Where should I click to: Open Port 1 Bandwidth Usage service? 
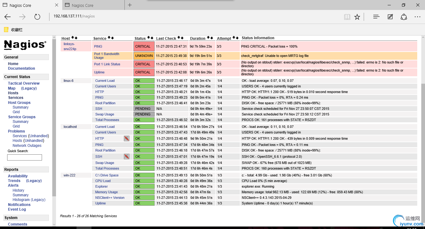(x=106, y=56)
